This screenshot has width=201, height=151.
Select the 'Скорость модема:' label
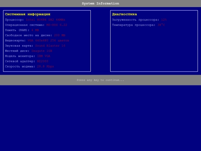click(20, 66)
